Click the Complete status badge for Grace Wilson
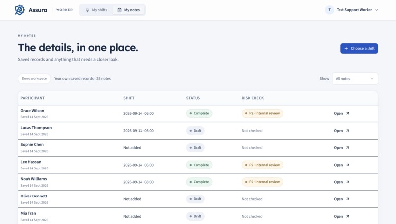 [199, 113]
